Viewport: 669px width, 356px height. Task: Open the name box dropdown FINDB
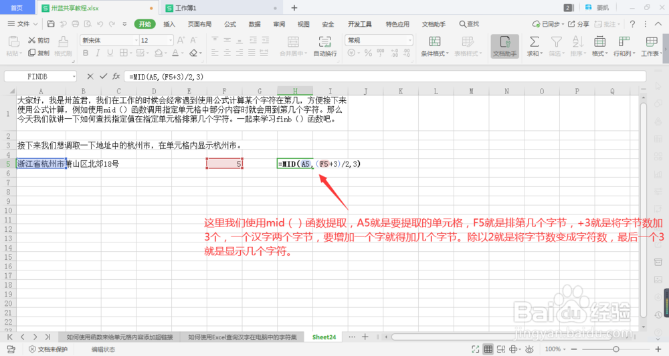pos(74,77)
